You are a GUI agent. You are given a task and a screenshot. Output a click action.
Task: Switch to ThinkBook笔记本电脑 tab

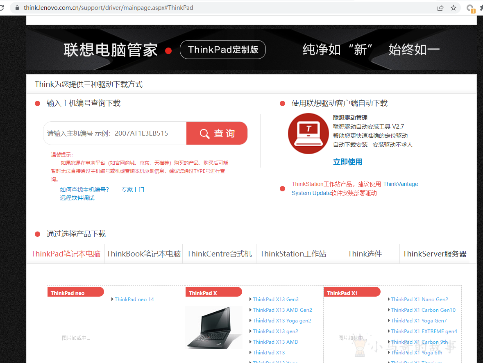pyautogui.click(x=143, y=254)
